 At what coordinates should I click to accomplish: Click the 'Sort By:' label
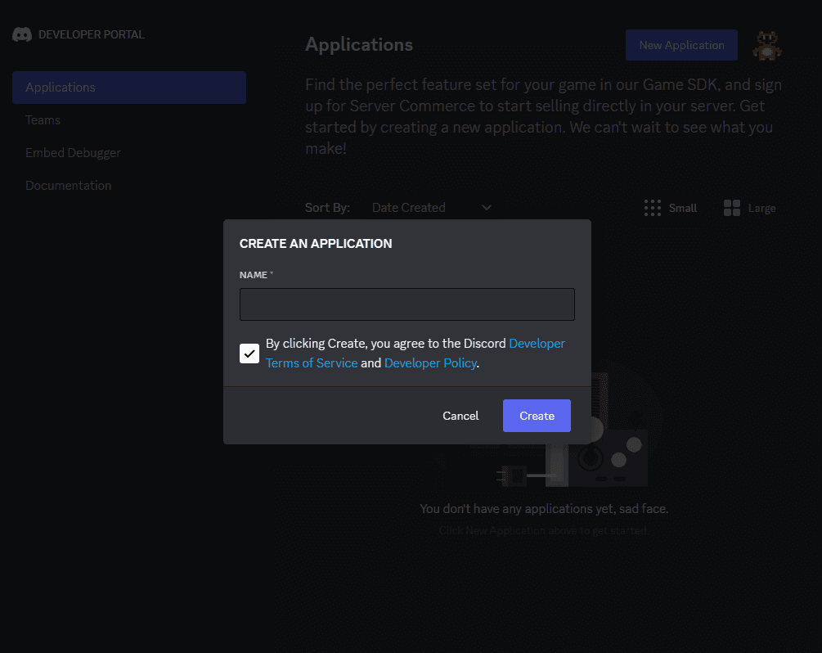click(328, 208)
